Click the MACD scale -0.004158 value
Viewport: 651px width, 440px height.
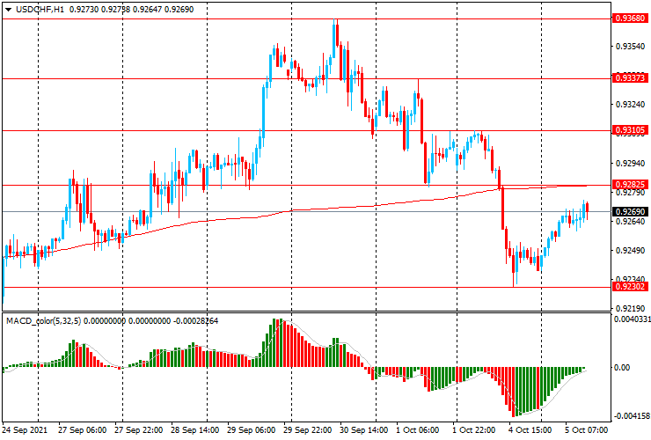[632, 416]
